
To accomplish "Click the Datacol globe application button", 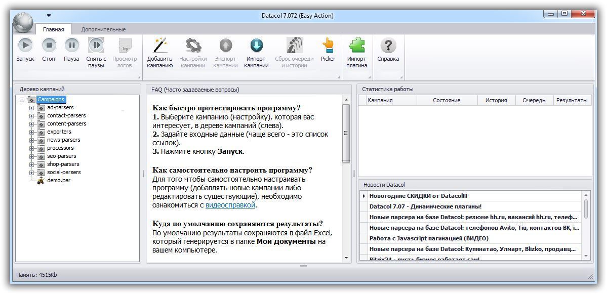I will coord(24,22).
